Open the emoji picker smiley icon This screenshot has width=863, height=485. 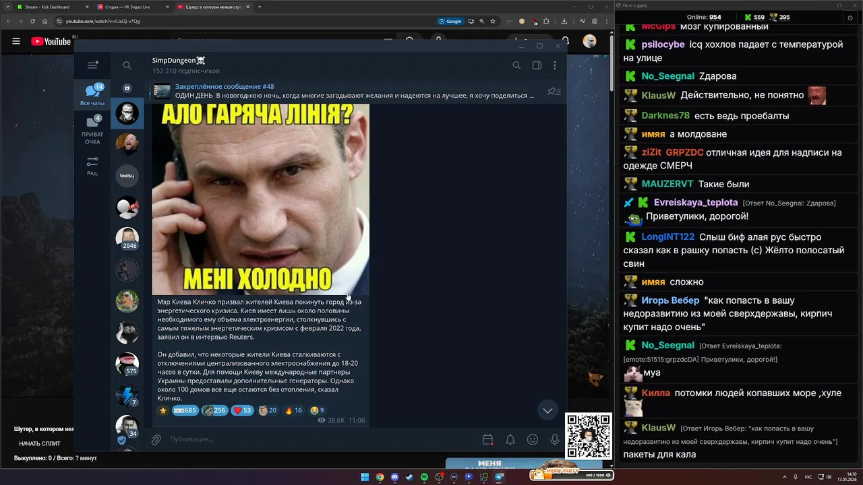click(x=533, y=440)
